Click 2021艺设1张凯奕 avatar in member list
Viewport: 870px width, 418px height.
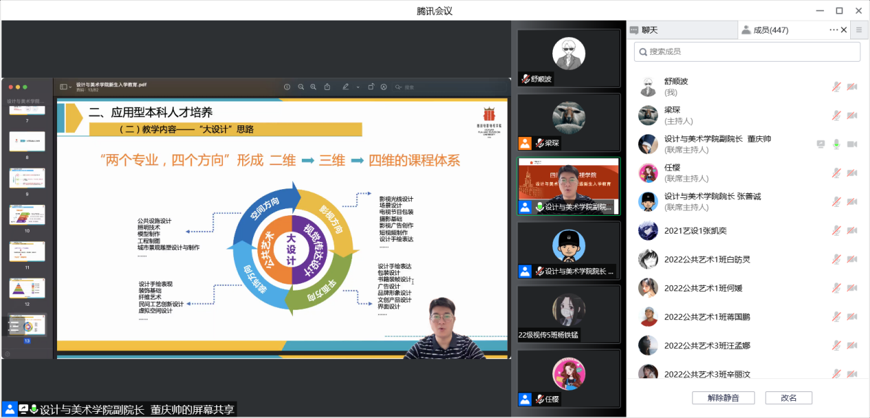[x=648, y=231]
